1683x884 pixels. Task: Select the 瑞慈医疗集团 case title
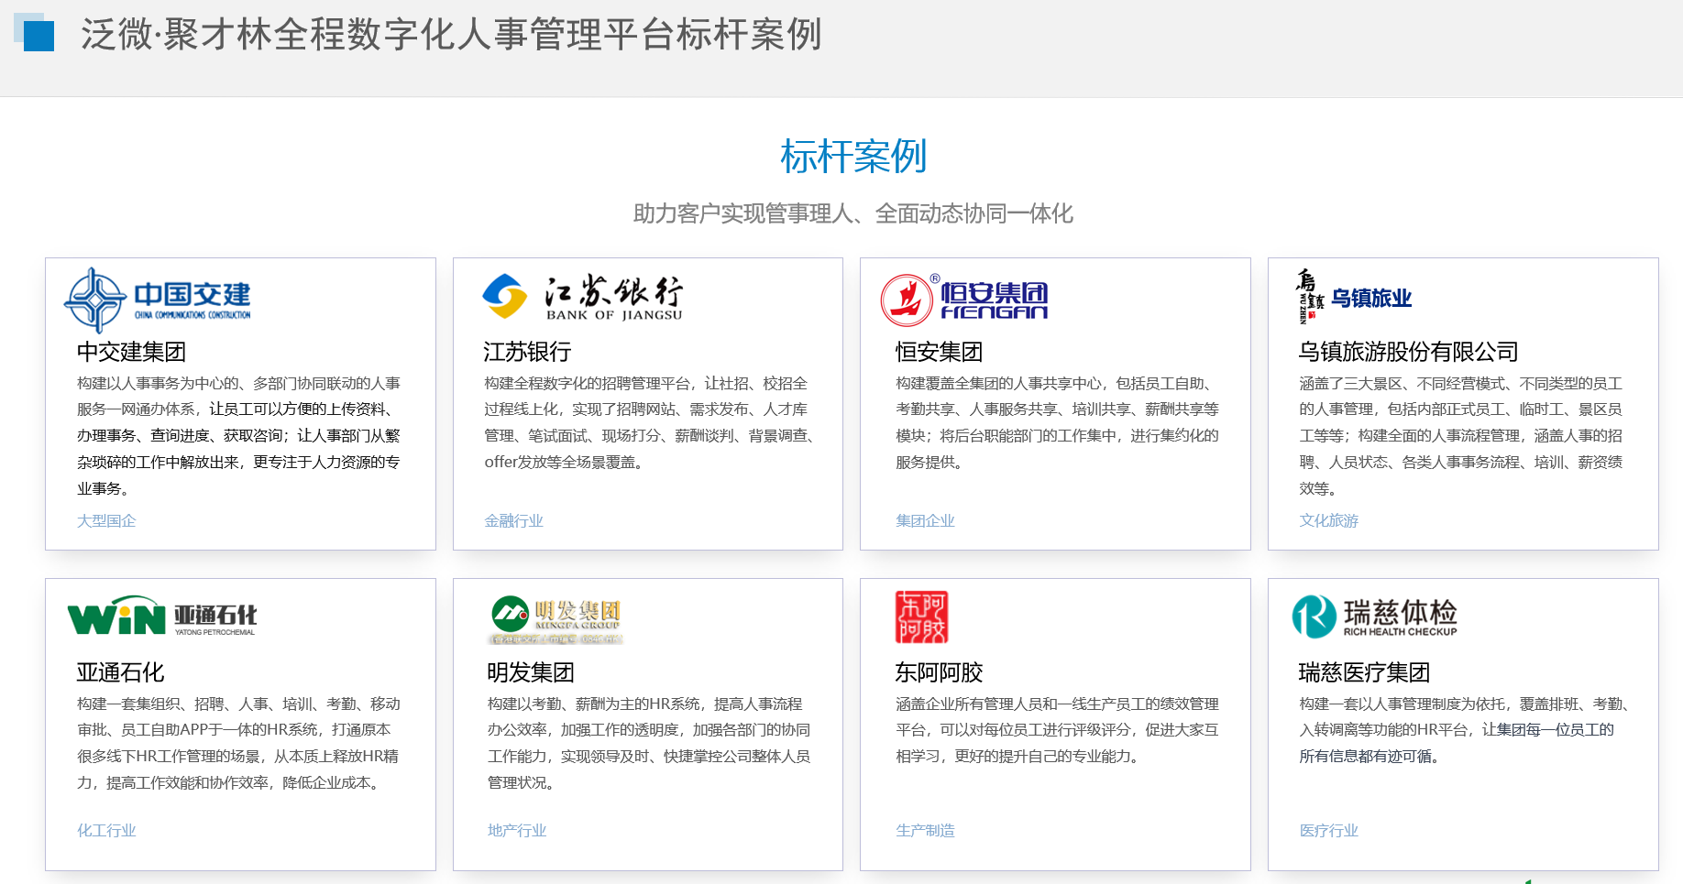[1364, 672]
